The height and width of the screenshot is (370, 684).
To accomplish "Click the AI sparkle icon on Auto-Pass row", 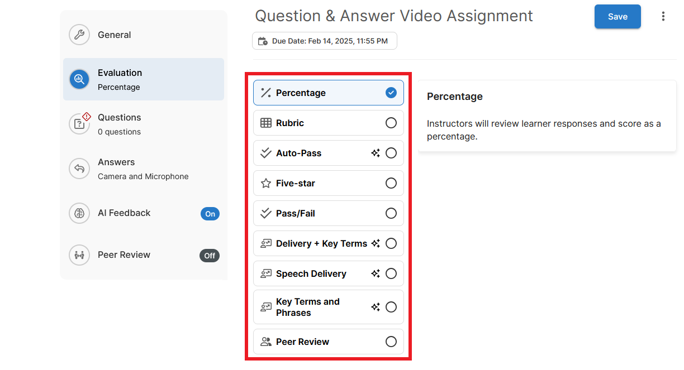I will (x=376, y=153).
